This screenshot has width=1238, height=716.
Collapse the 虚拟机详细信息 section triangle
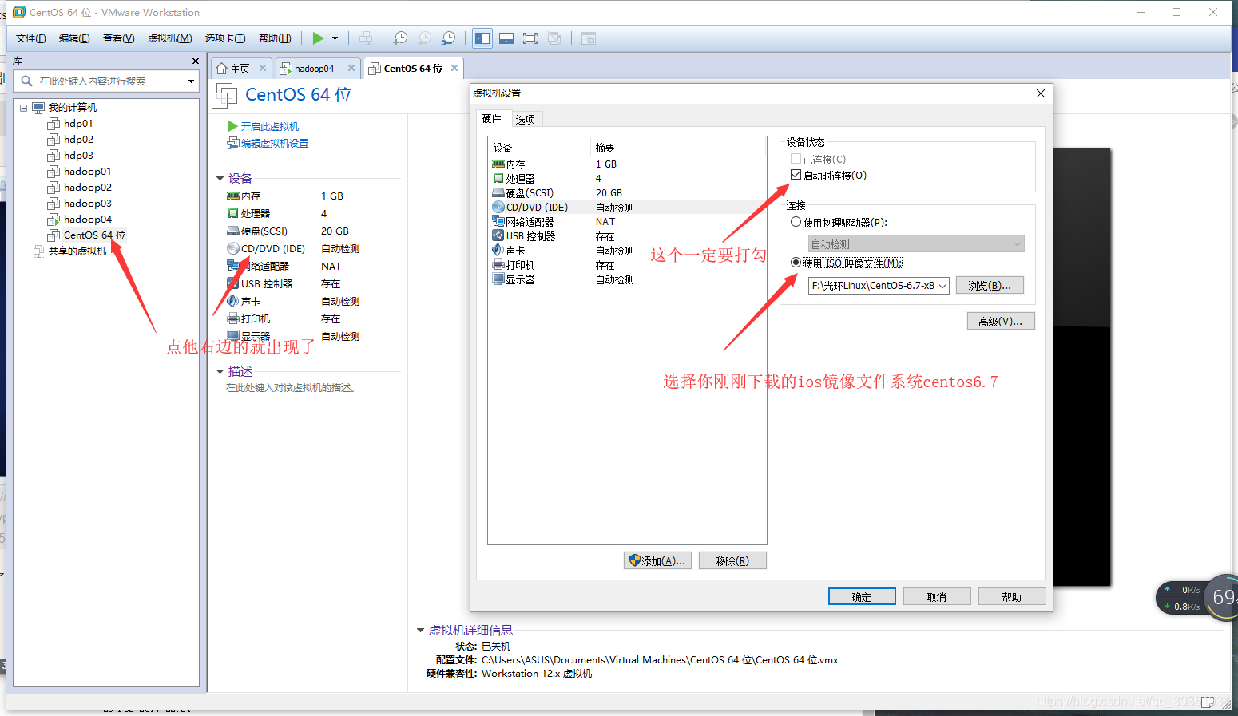(420, 630)
